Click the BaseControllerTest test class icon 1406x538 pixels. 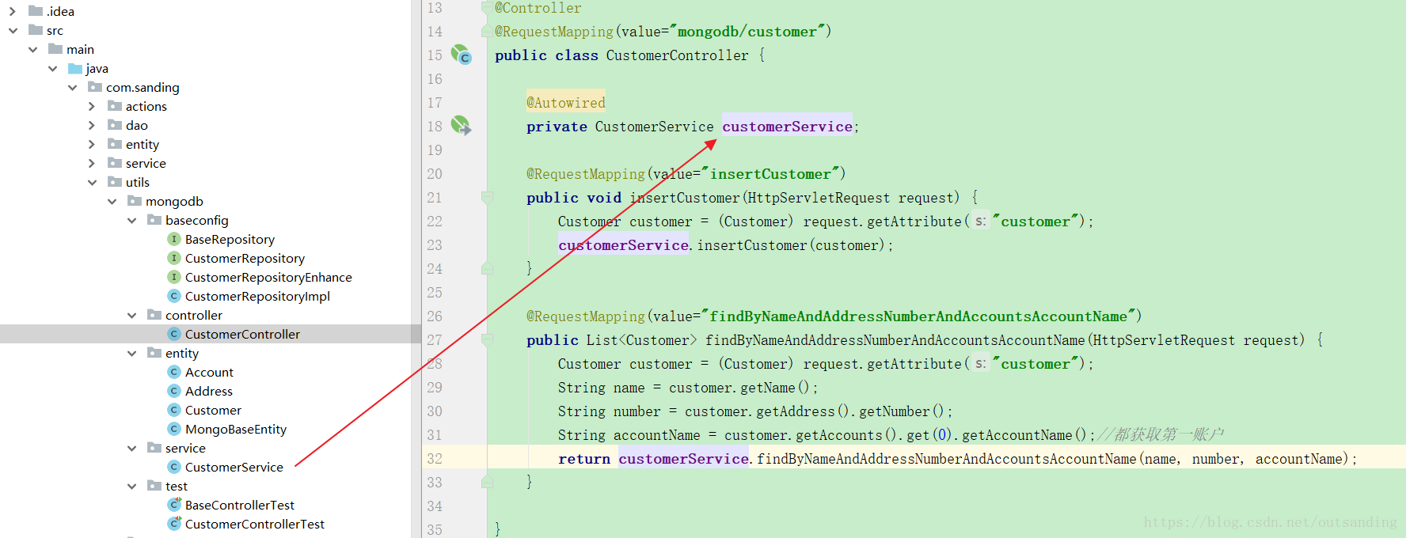click(x=174, y=505)
